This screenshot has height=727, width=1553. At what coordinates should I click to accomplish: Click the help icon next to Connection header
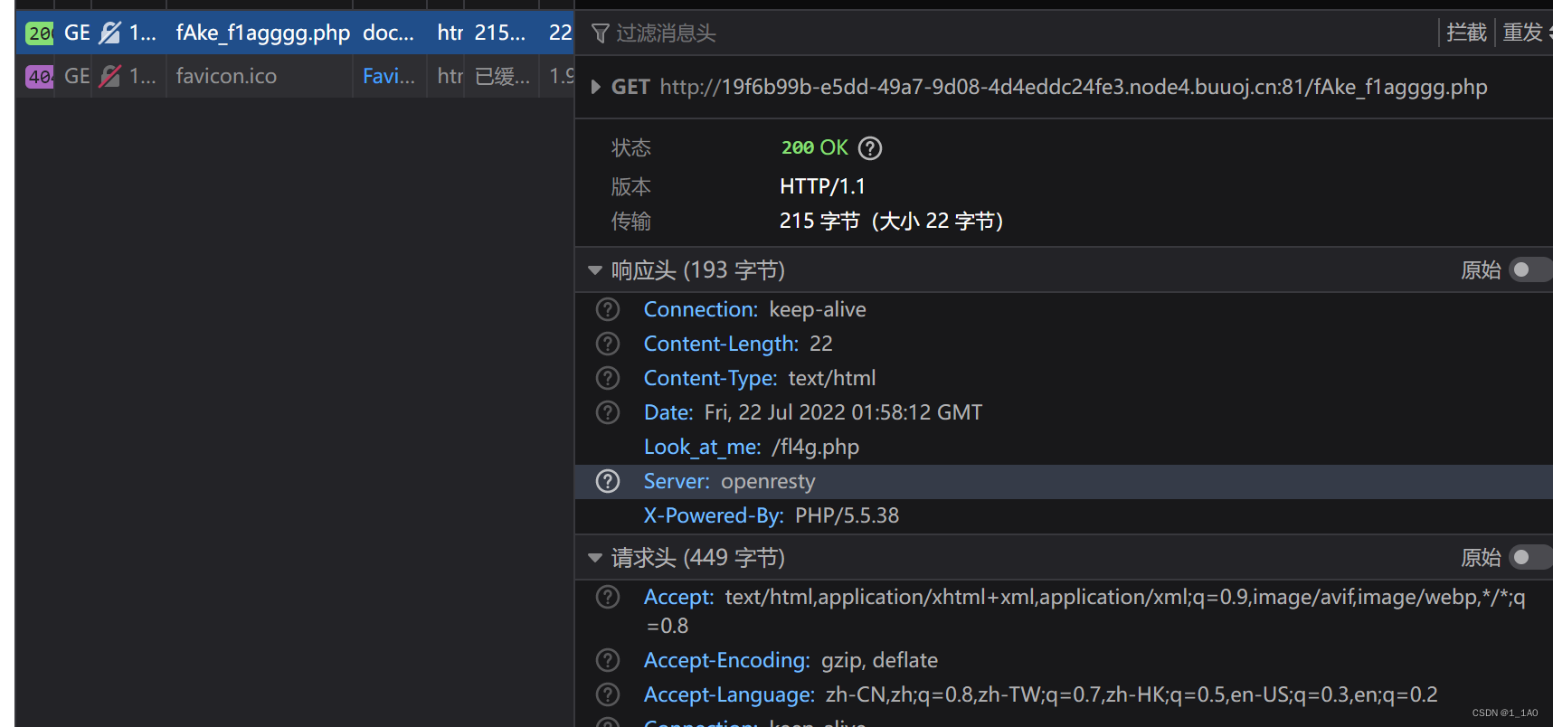(608, 309)
